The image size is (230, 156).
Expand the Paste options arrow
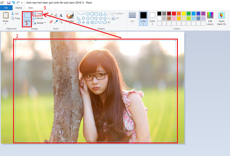point(5,24)
